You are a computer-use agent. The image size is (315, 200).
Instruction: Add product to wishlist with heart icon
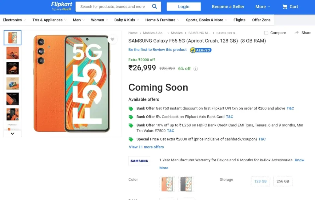click(112, 39)
